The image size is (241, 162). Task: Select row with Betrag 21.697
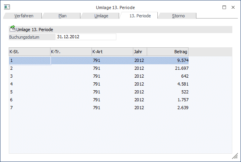pyautogui.click(x=99, y=69)
